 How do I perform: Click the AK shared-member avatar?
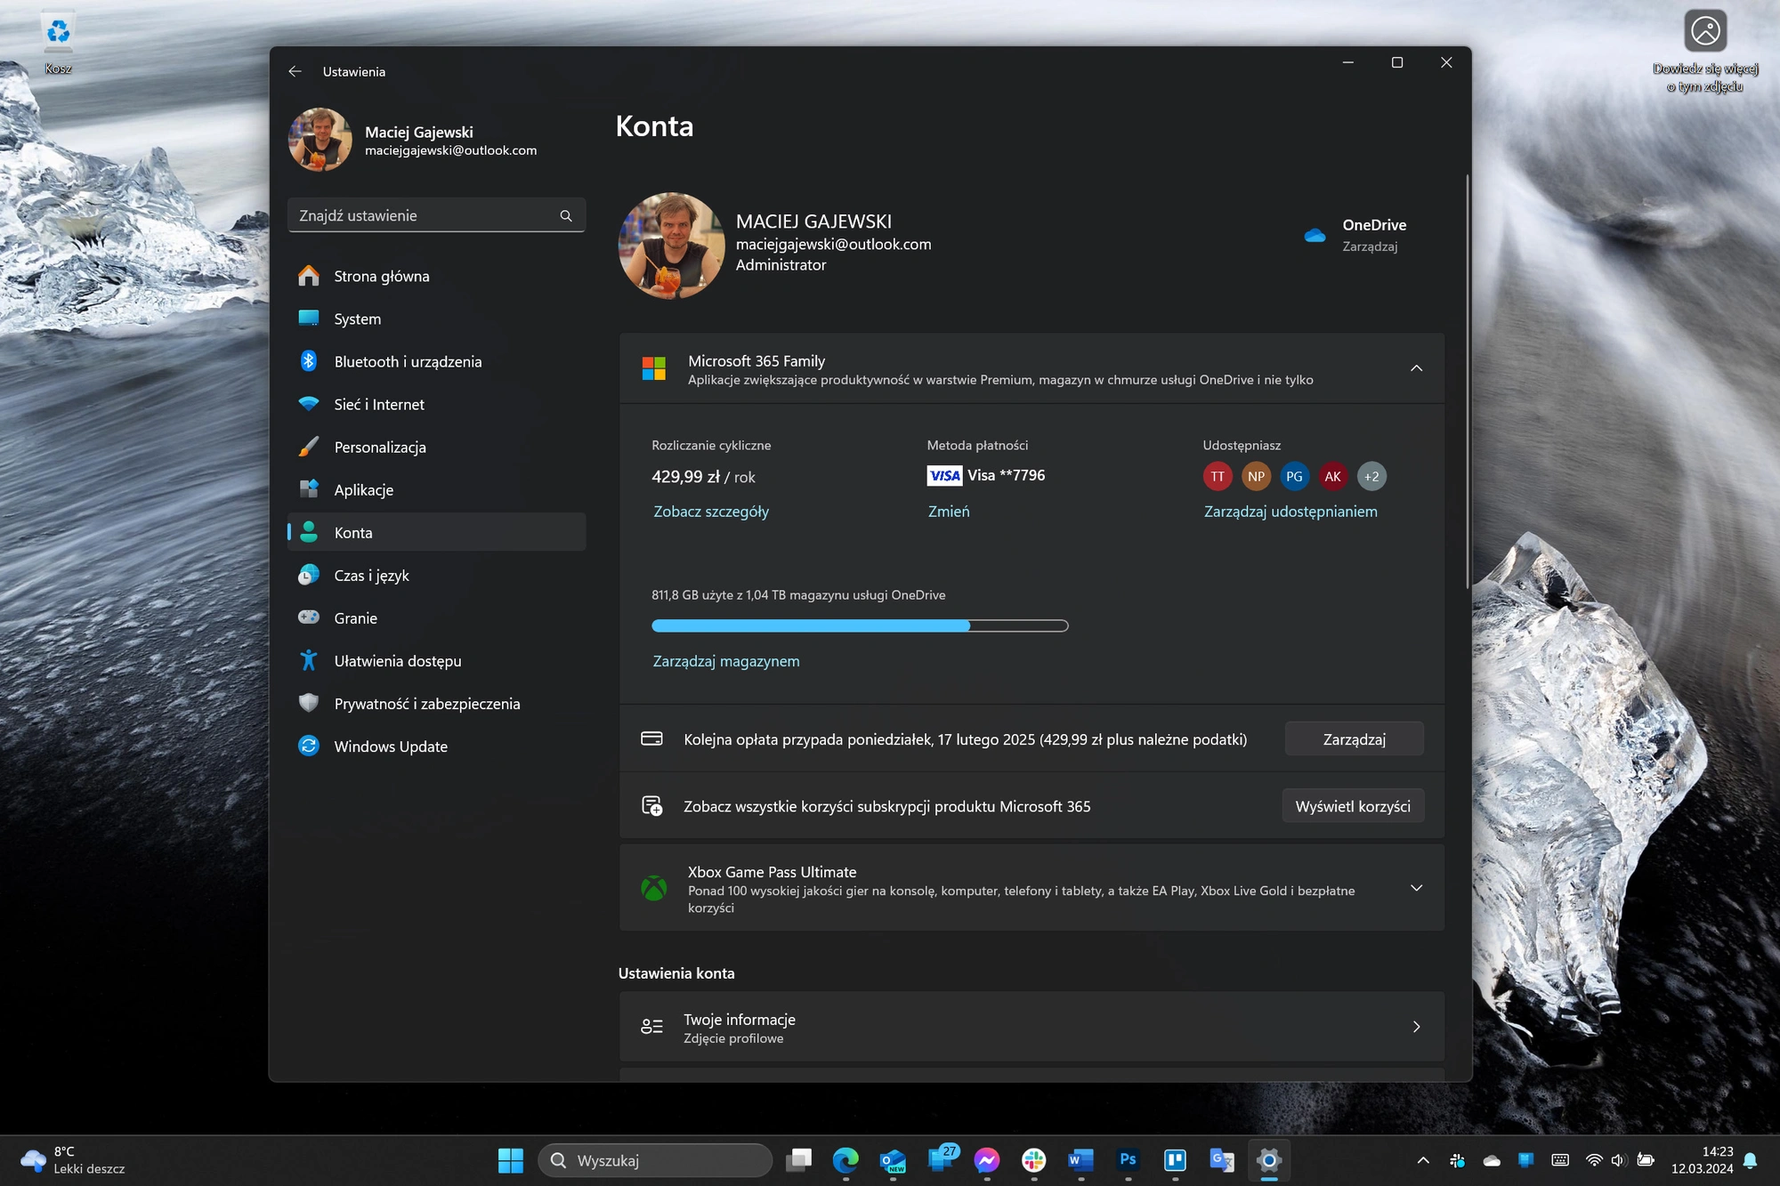tap(1332, 476)
